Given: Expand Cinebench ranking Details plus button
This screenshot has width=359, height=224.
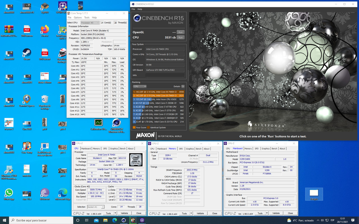Looking at the screenshot, I should pyautogui.click(x=183, y=87).
